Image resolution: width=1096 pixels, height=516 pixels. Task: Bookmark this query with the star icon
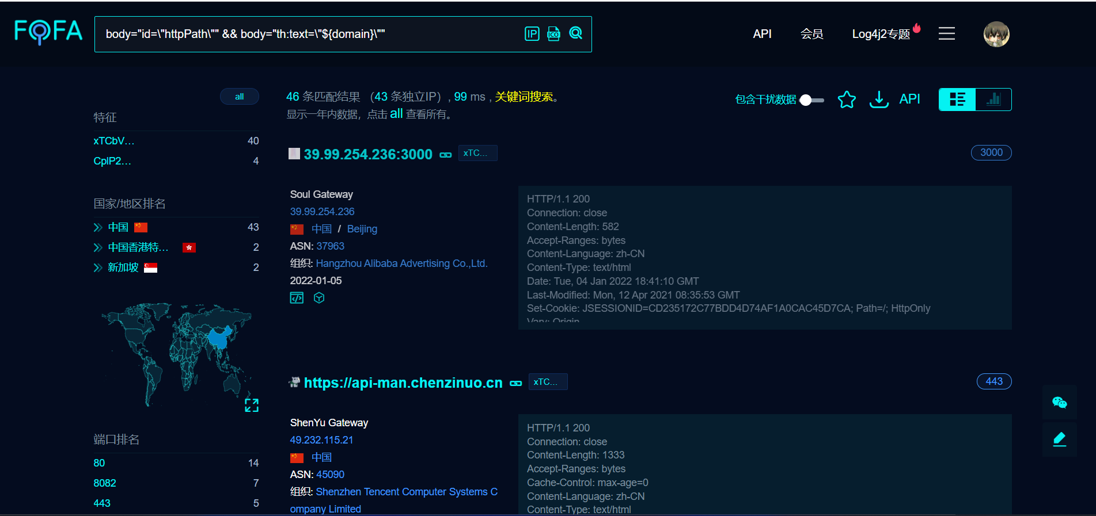pos(847,100)
